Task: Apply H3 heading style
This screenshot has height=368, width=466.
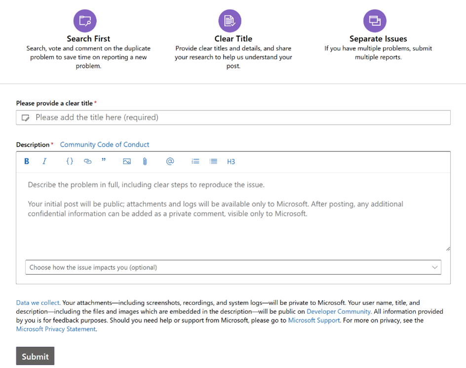Action: (x=231, y=162)
